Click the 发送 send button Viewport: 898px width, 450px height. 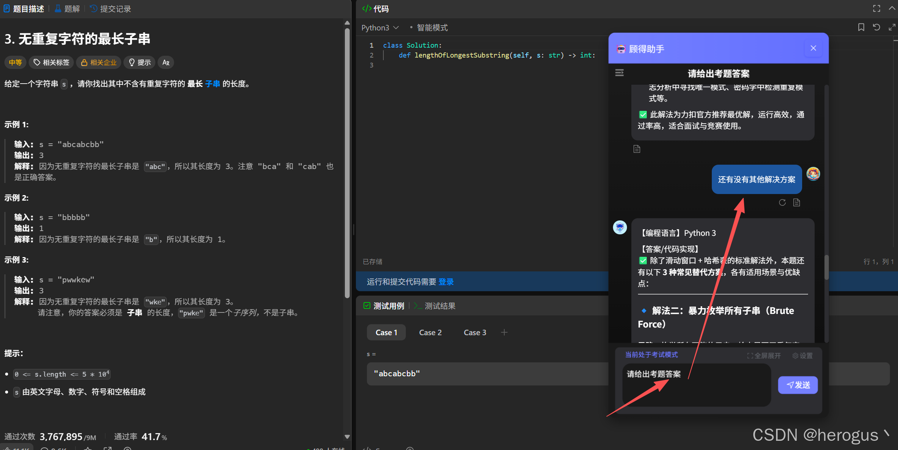point(798,385)
